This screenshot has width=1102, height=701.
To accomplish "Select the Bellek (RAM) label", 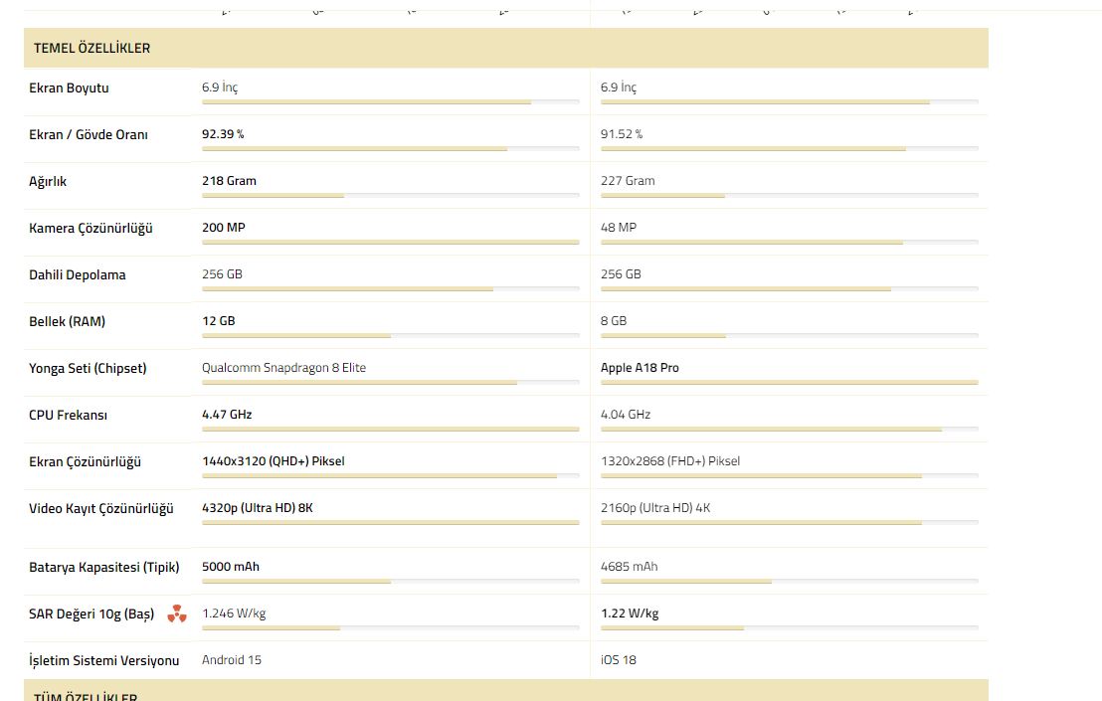I will (x=67, y=322).
